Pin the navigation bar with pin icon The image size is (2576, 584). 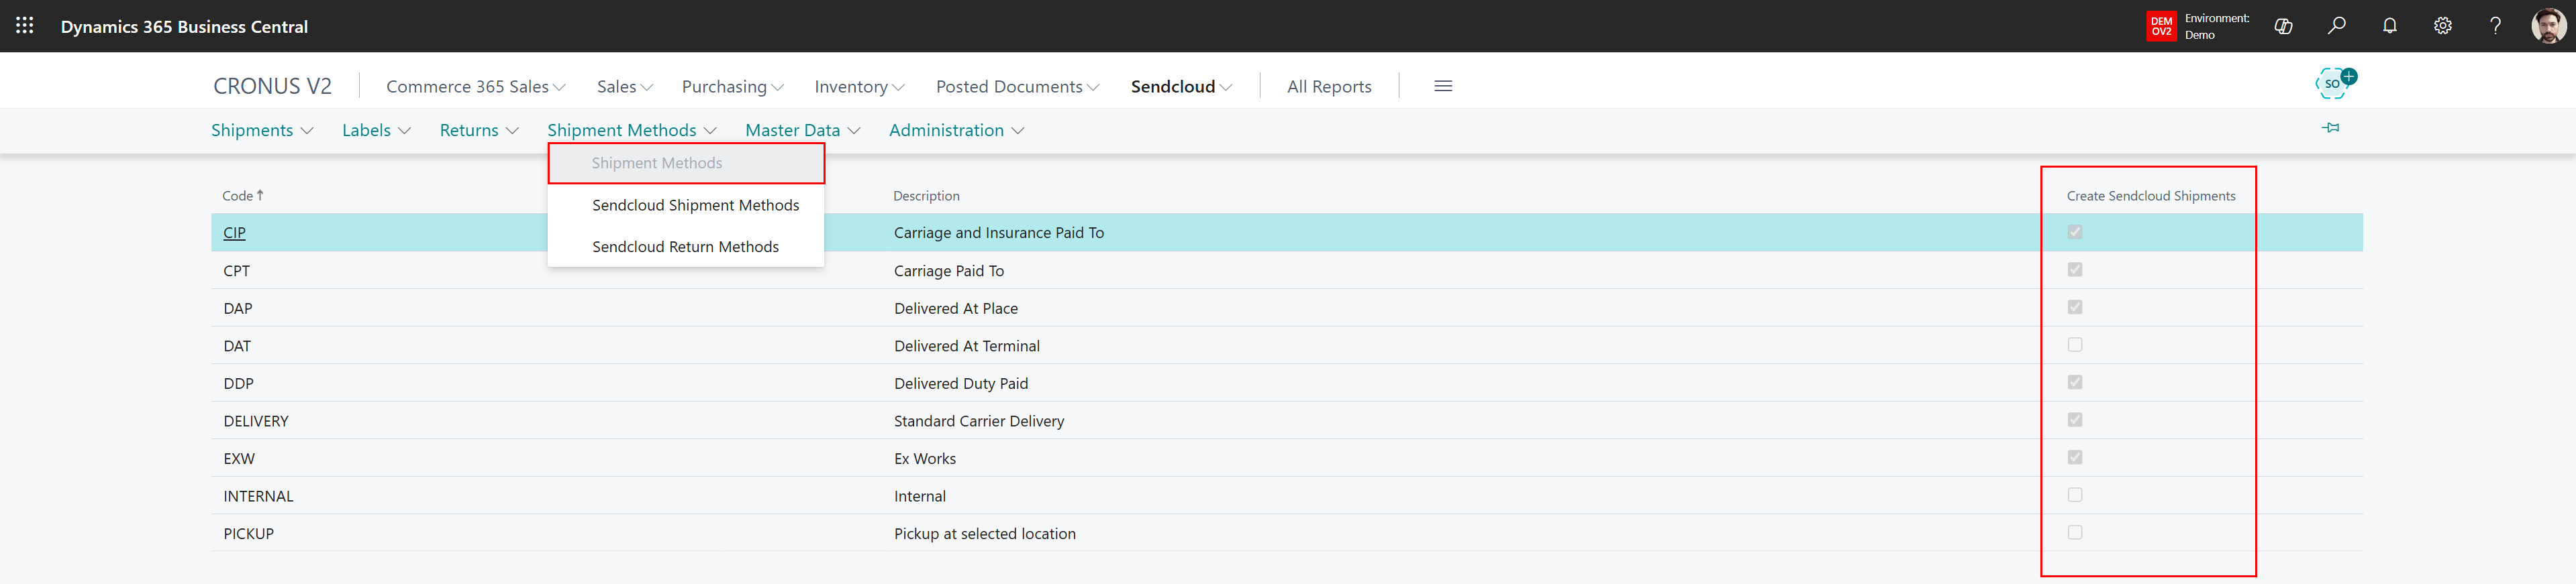tap(2330, 128)
